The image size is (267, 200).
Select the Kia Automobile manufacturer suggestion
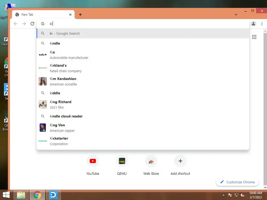pyautogui.click(x=143, y=55)
